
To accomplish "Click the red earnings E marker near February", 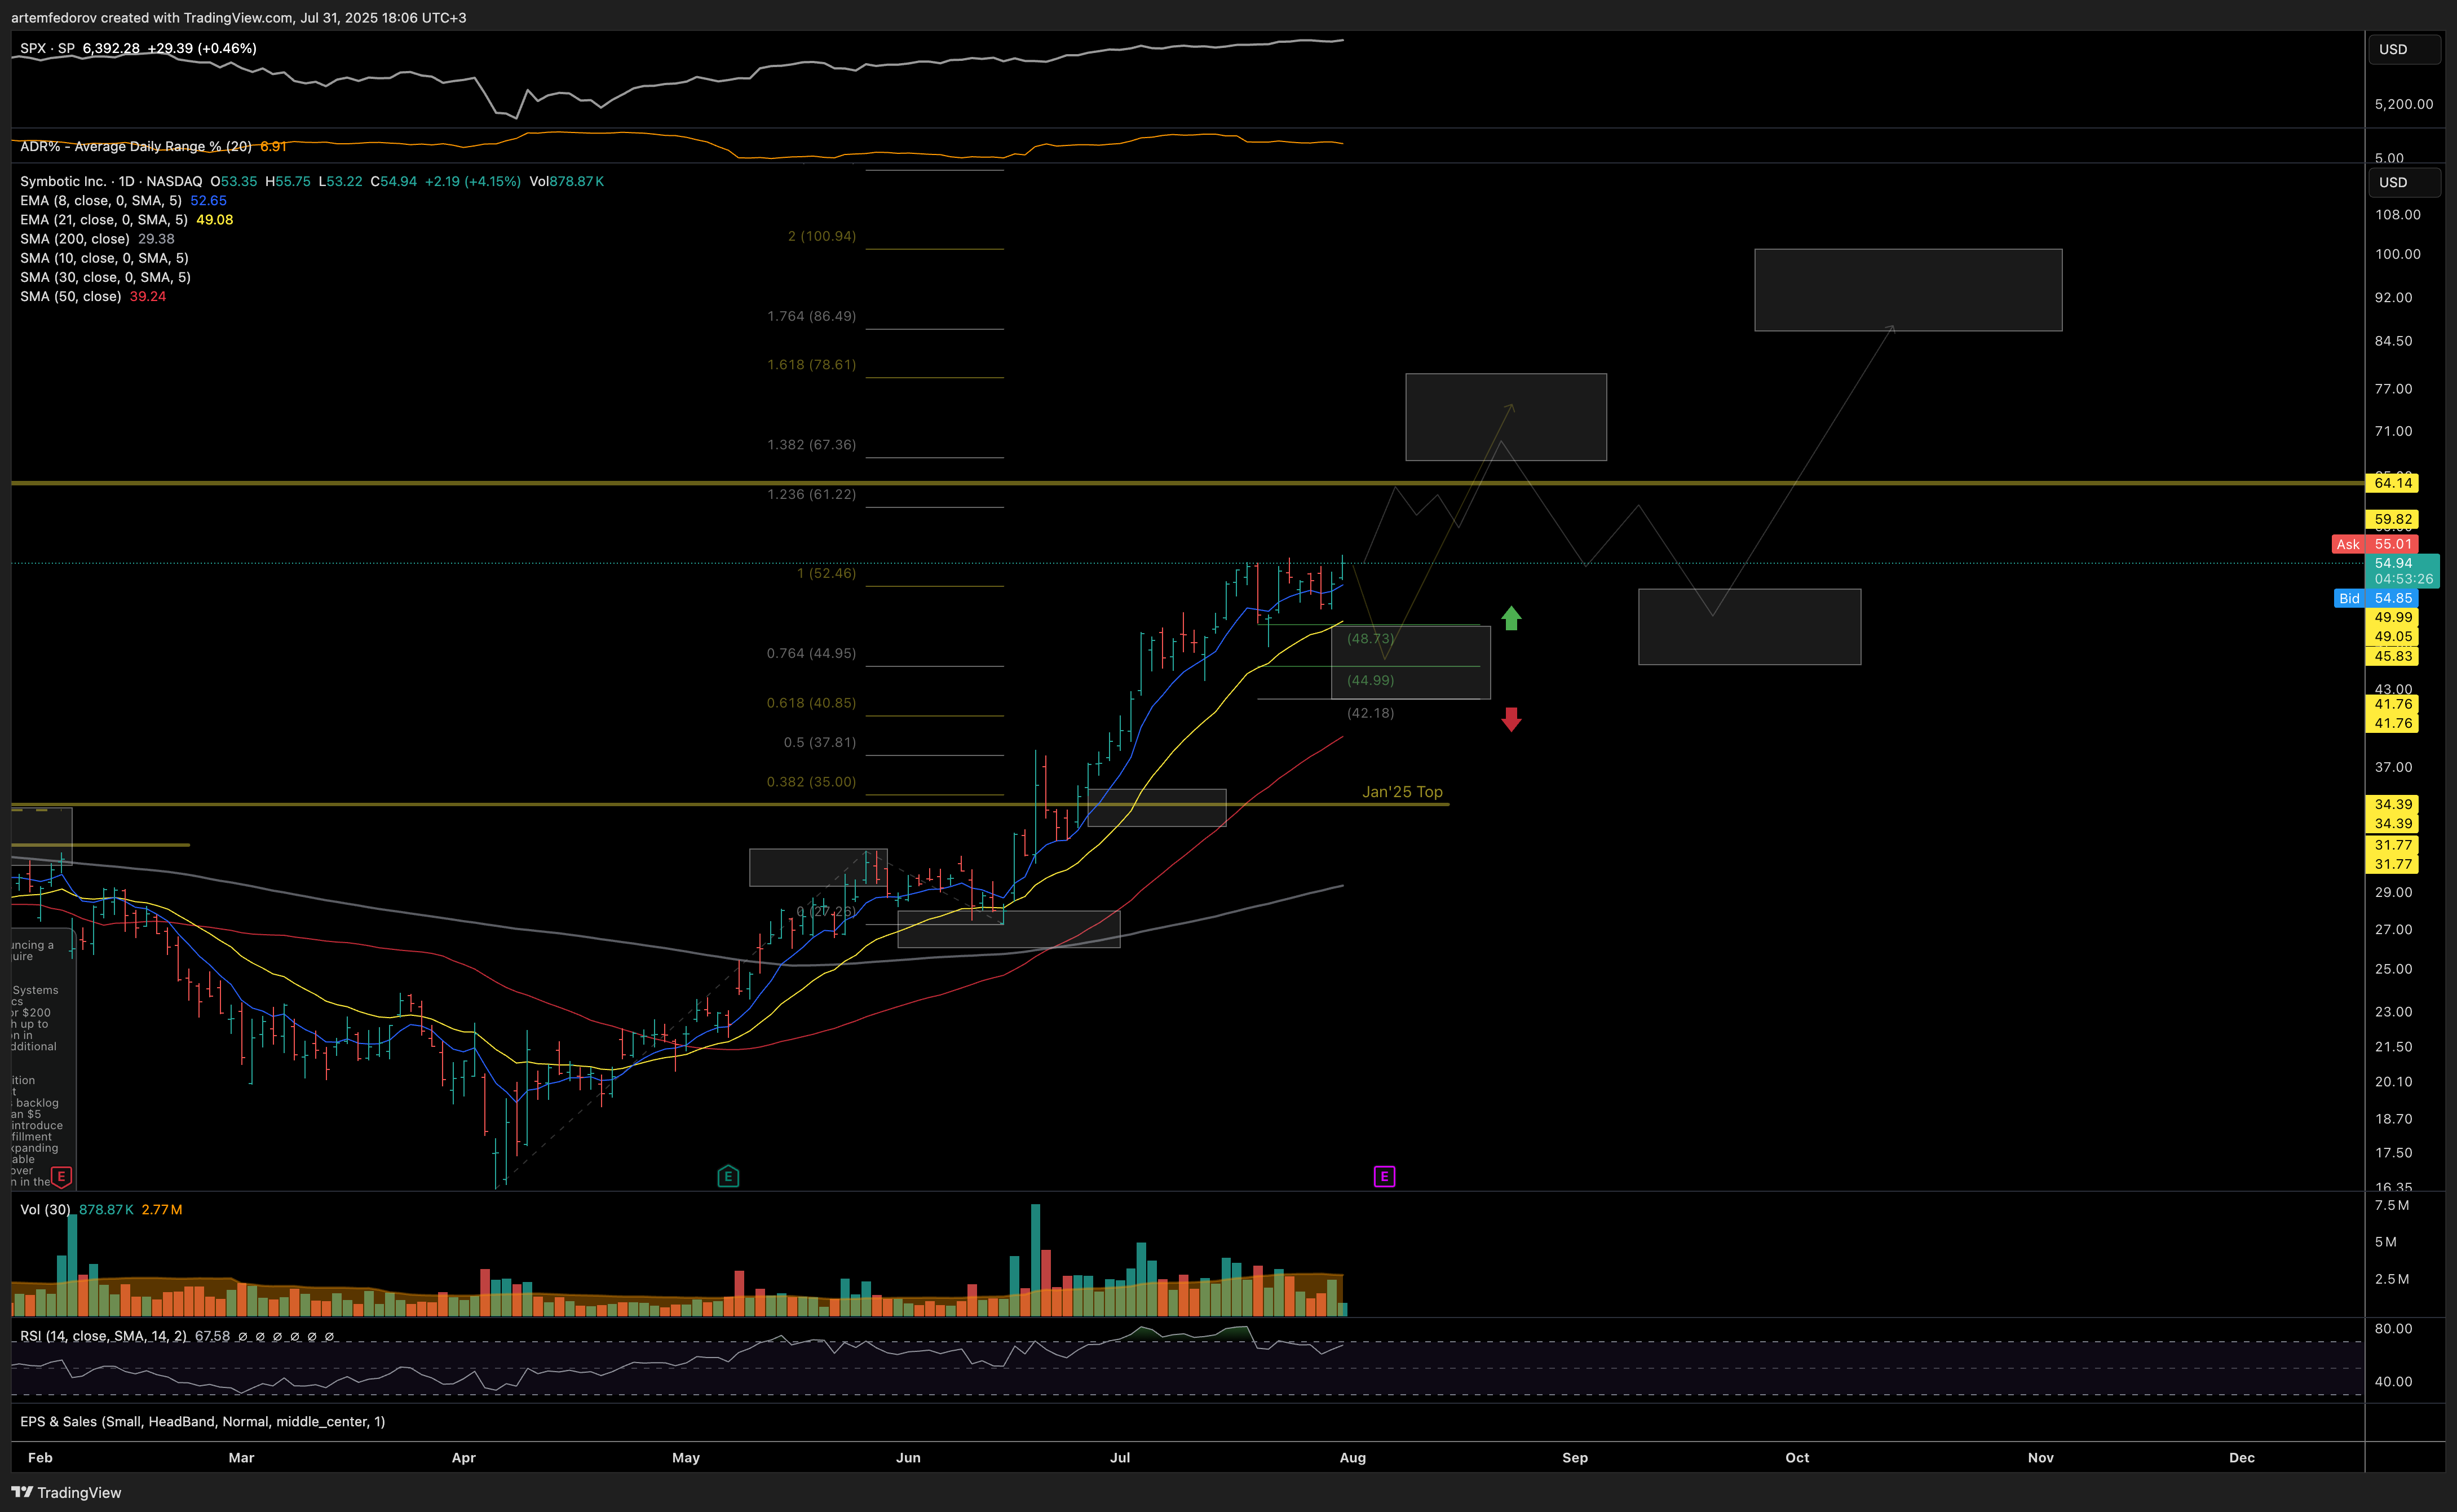I will point(61,1176).
